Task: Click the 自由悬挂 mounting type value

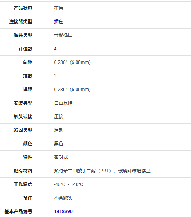Action: (x=63, y=103)
